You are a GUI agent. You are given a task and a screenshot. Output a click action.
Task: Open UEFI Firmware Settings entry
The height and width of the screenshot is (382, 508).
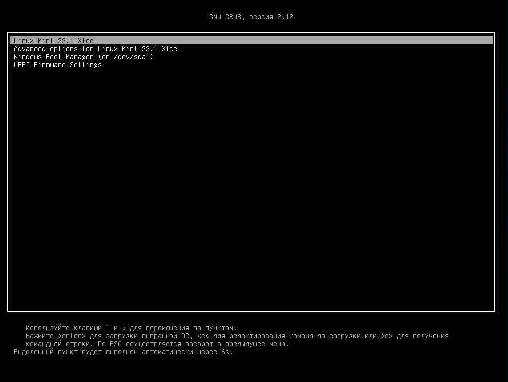click(x=58, y=65)
